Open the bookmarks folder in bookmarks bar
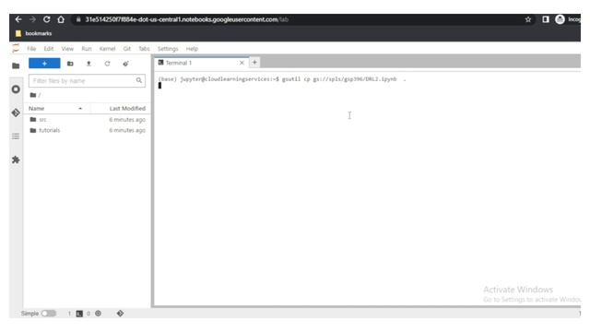590x332 pixels. tap(33, 33)
